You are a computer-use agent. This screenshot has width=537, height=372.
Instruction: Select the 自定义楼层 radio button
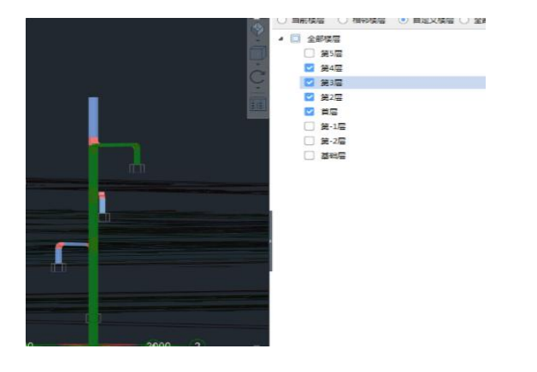click(x=403, y=20)
